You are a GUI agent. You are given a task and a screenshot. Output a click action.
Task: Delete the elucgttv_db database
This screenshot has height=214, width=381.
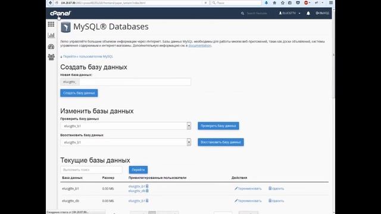click(x=276, y=201)
